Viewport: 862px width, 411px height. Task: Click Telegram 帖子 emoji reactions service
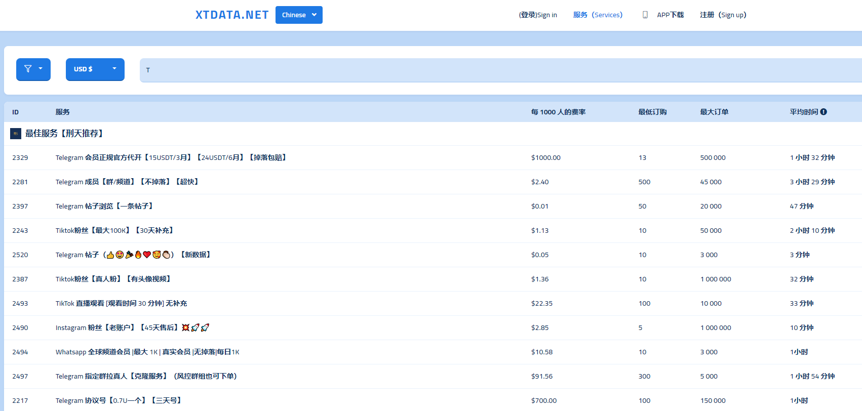[x=134, y=255]
